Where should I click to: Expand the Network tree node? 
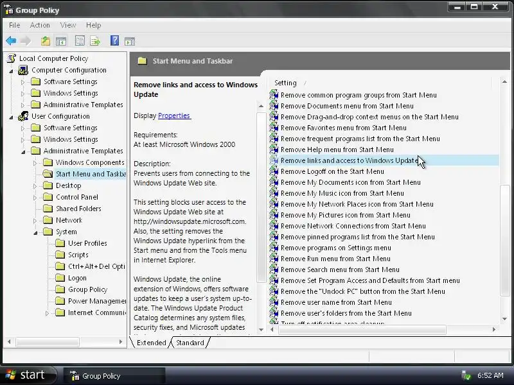35,221
